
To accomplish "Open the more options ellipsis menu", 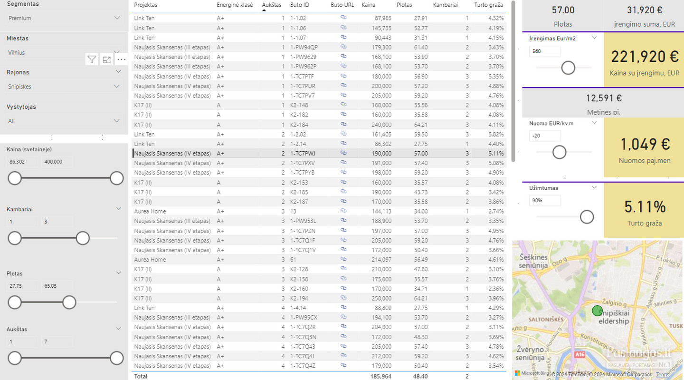I will point(122,59).
